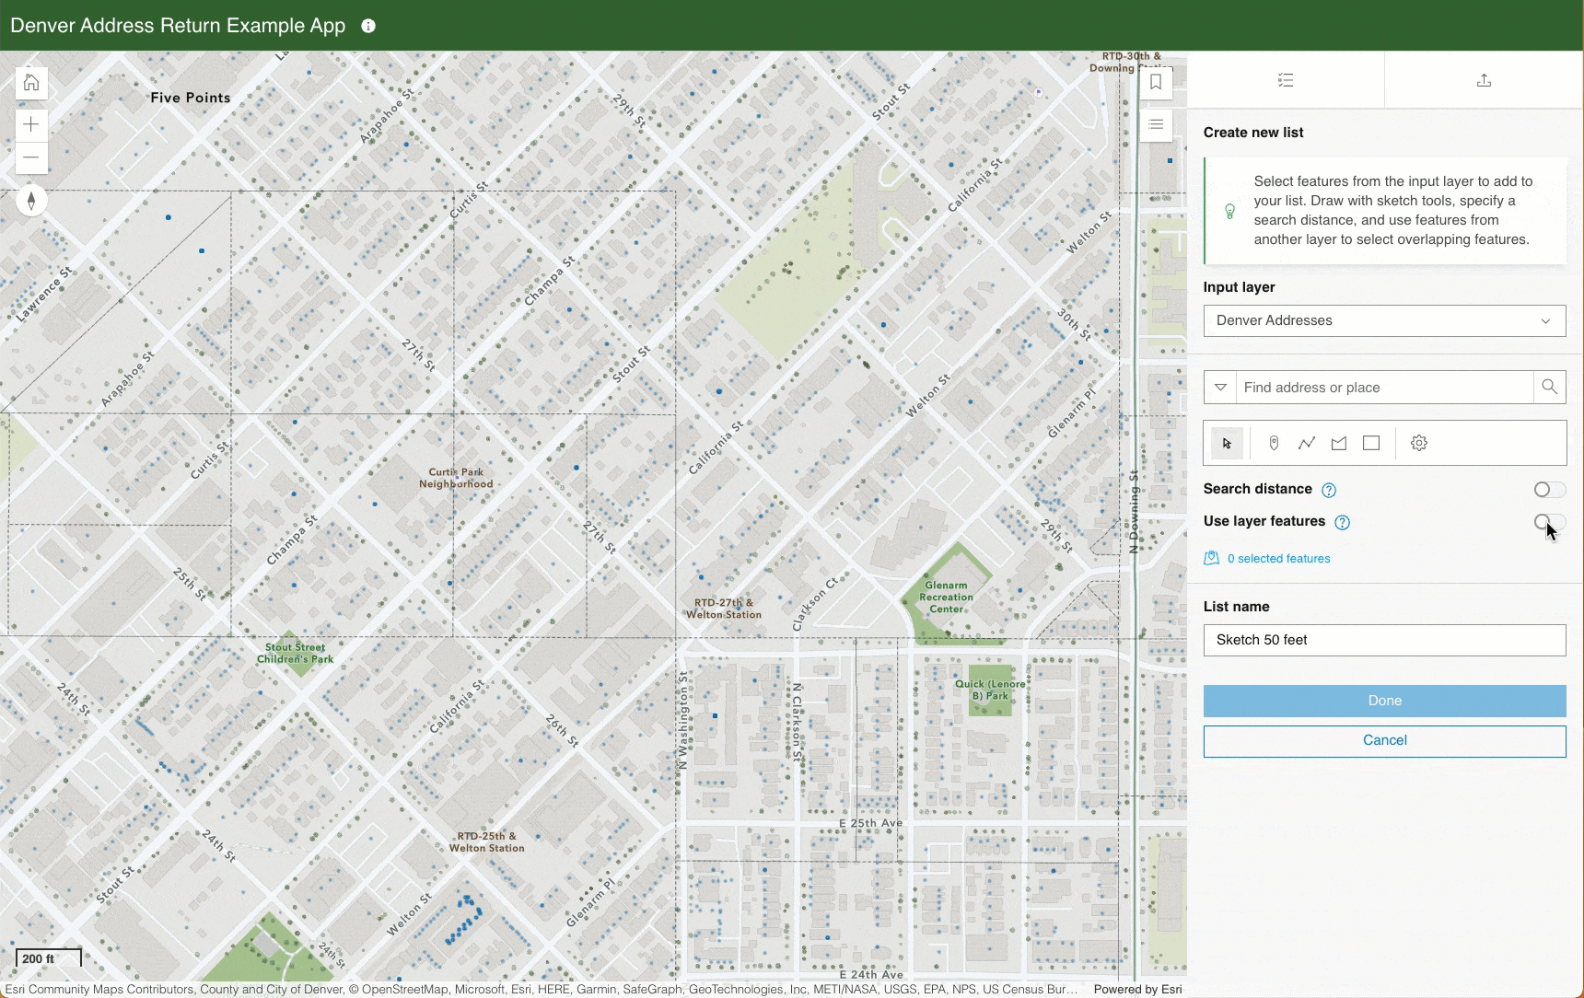Enable the Search distance toggle
The image size is (1584, 998).
coord(1549,490)
